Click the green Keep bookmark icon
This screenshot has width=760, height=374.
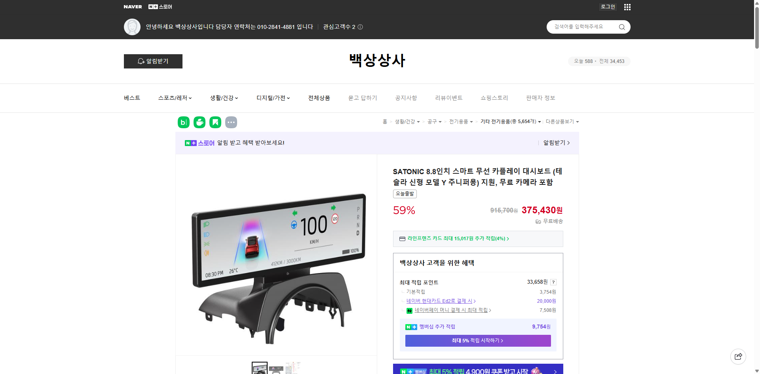(x=215, y=122)
